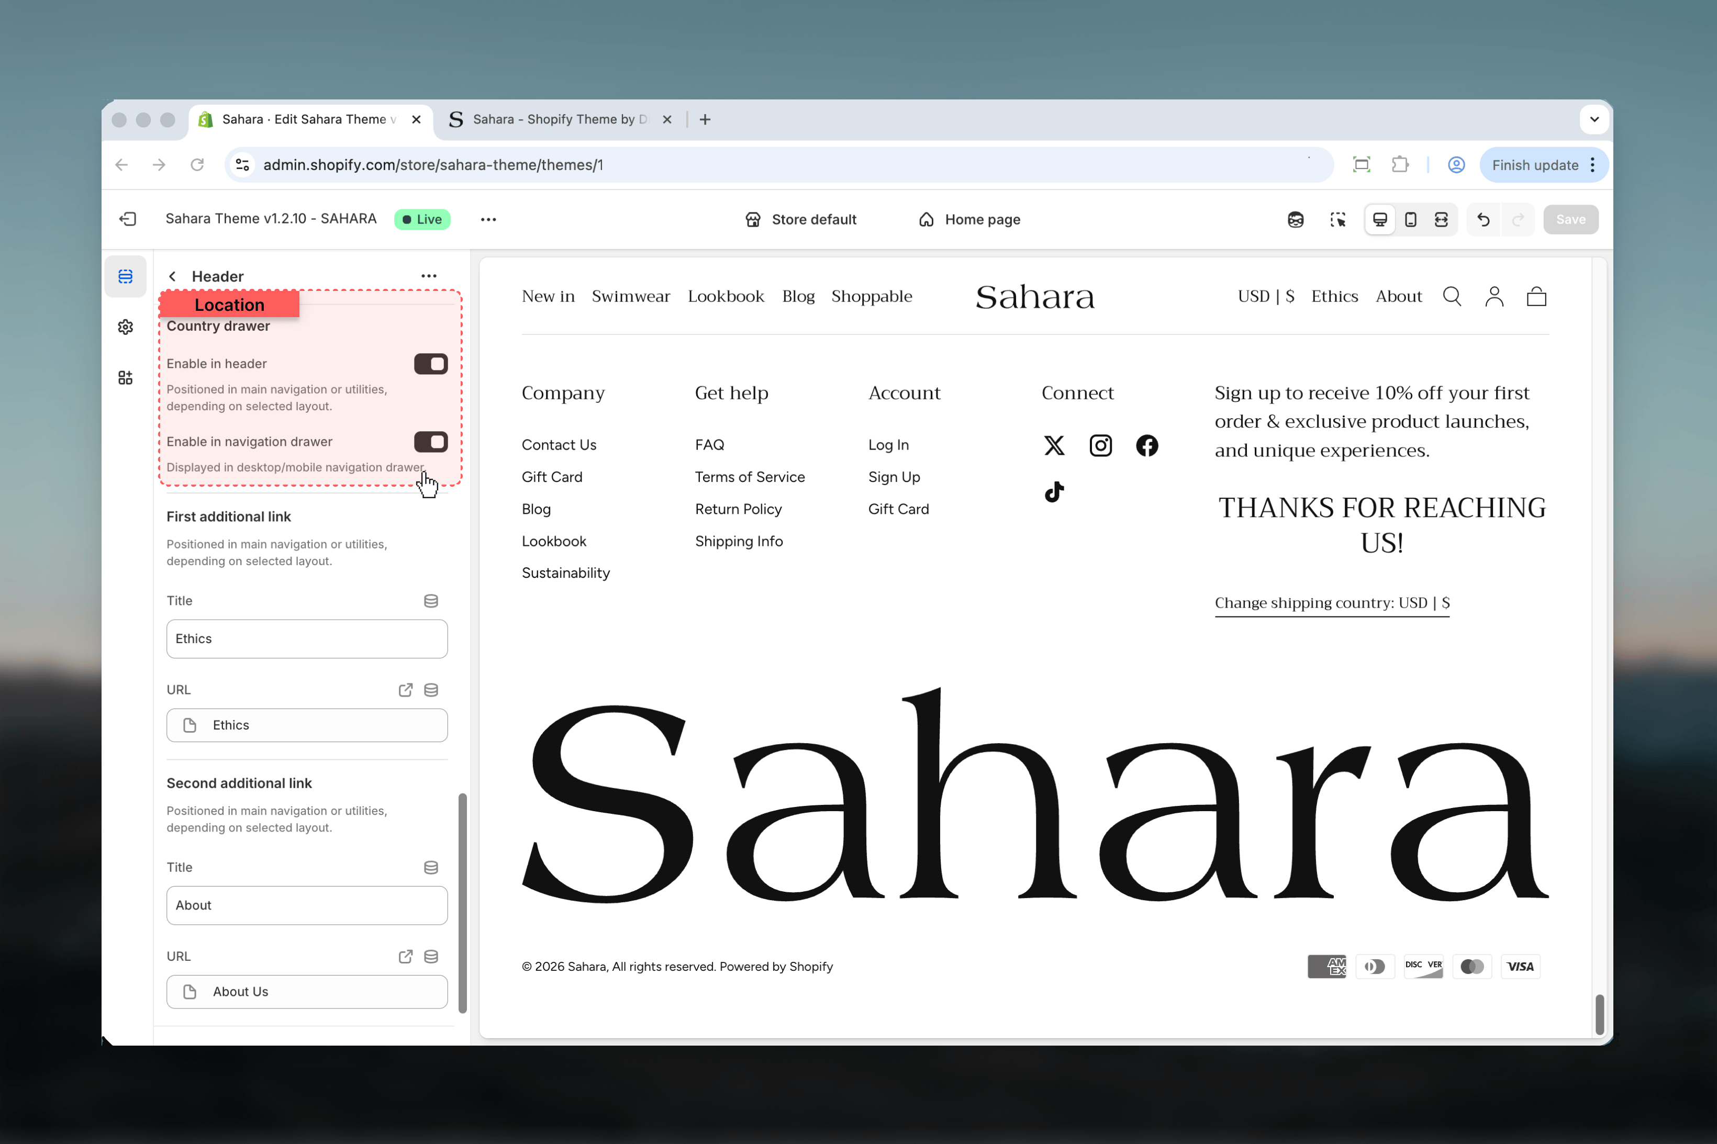Open the X social icon in footer

tap(1054, 445)
